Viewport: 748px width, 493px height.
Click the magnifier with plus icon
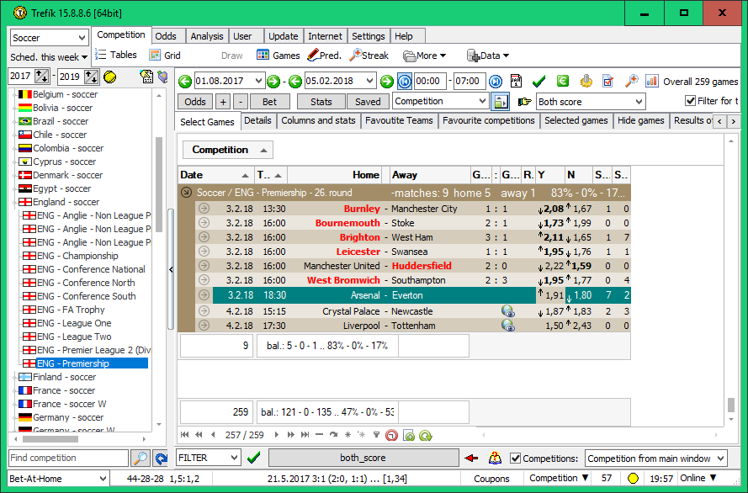(x=631, y=81)
